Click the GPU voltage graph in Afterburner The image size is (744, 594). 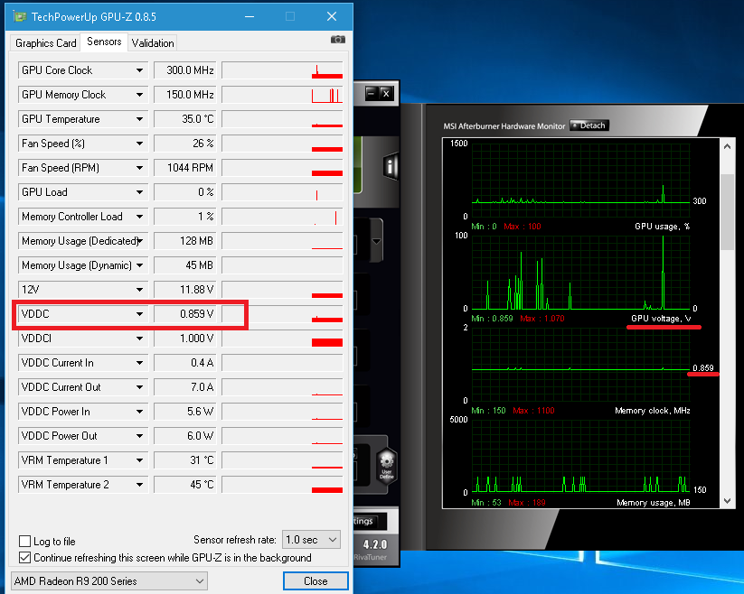(580, 365)
